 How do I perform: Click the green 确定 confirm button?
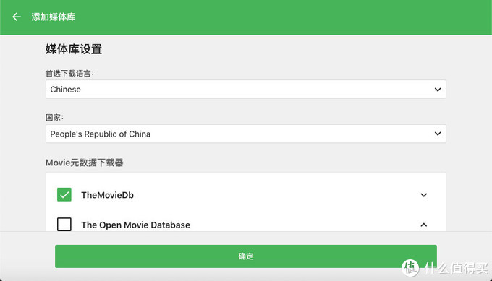click(246, 256)
